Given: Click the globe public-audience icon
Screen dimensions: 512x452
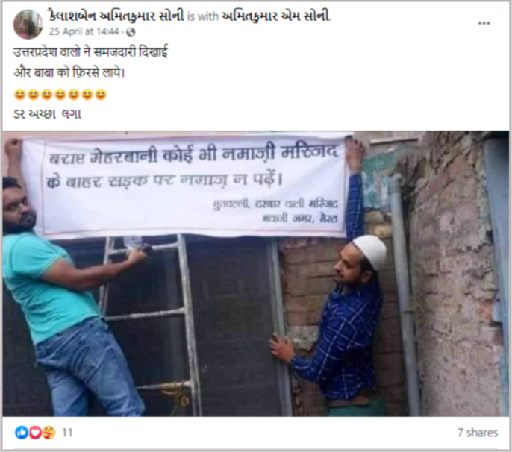Looking at the screenshot, I should click(x=131, y=32).
